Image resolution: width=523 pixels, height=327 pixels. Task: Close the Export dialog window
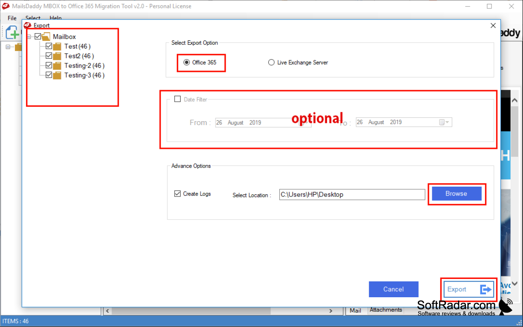tap(493, 26)
